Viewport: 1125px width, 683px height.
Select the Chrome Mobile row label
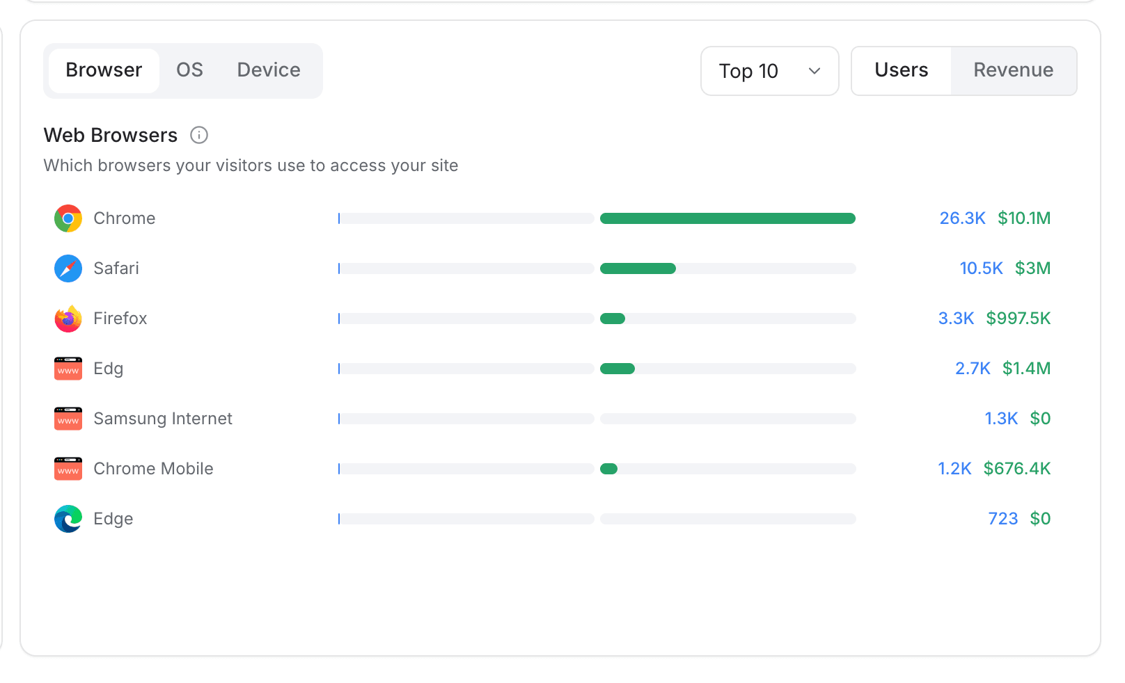(153, 469)
